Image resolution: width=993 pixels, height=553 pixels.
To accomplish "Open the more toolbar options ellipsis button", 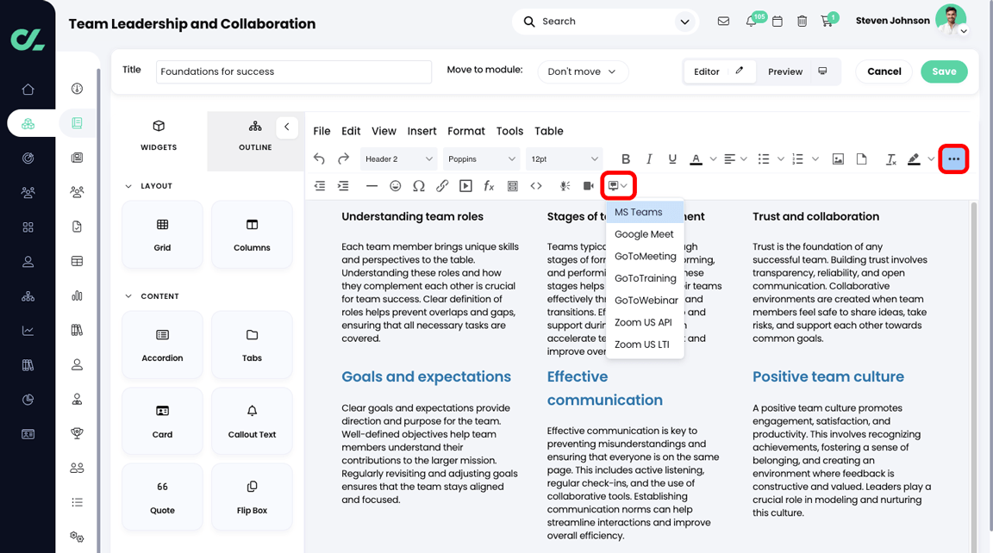I will pyautogui.click(x=953, y=158).
